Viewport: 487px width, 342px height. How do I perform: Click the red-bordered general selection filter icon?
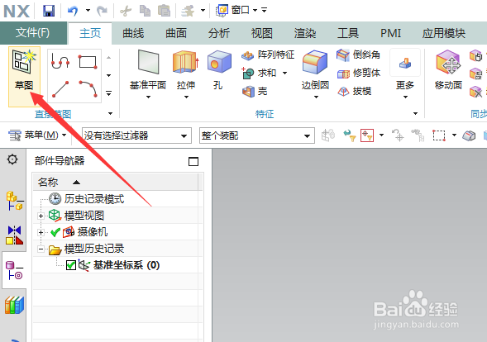pyautogui.click(x=367, y=135)
